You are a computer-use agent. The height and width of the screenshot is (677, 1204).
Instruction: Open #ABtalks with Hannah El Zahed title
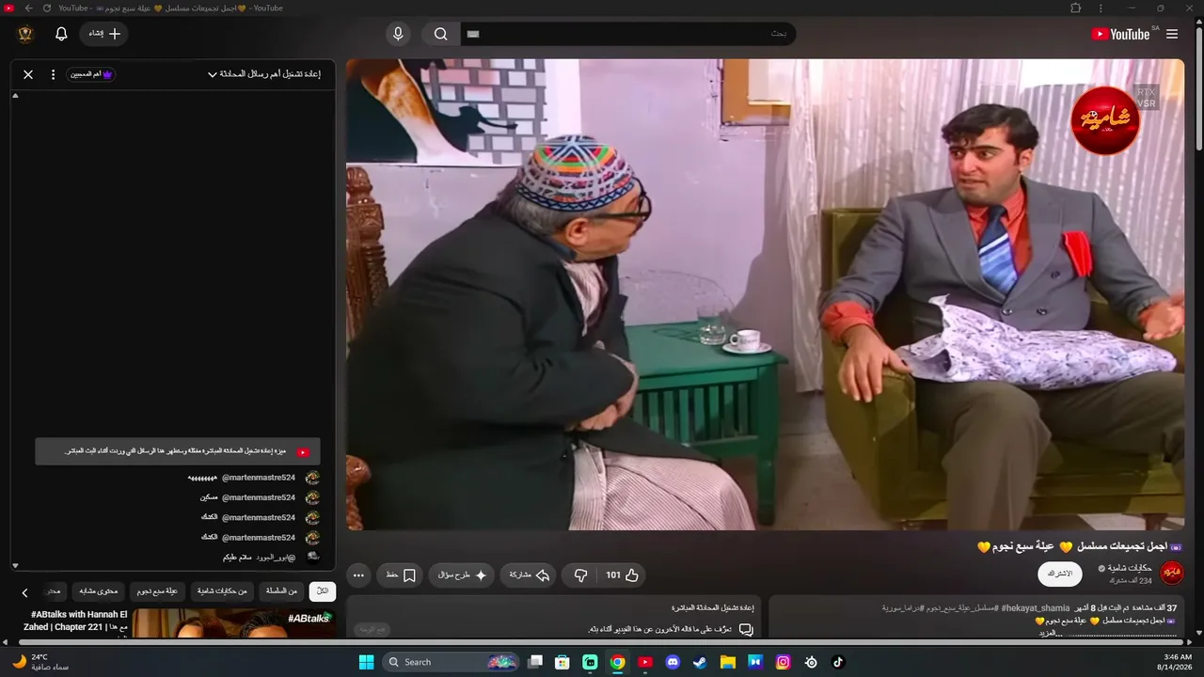coord(74,621)
